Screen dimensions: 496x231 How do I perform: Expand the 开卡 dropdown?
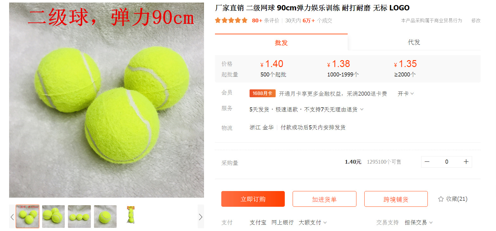point(405,94)
